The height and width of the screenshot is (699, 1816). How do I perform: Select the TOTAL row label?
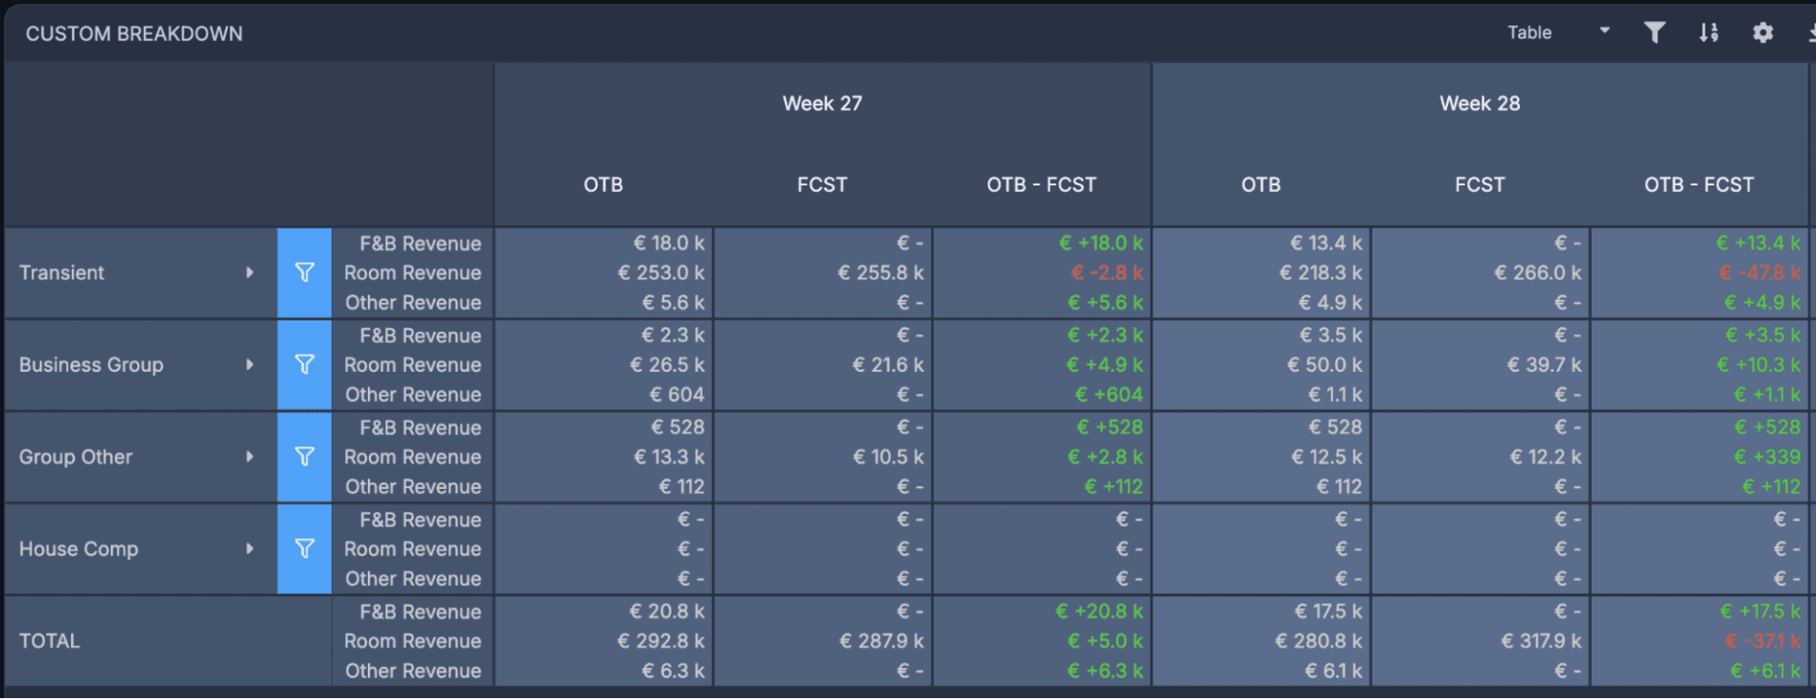pyautogui.click(x=50, y=641)
